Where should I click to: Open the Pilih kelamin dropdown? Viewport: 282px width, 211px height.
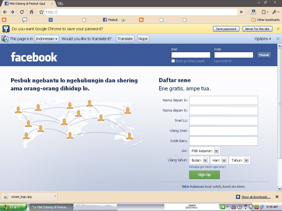click(x=205, y=151)
